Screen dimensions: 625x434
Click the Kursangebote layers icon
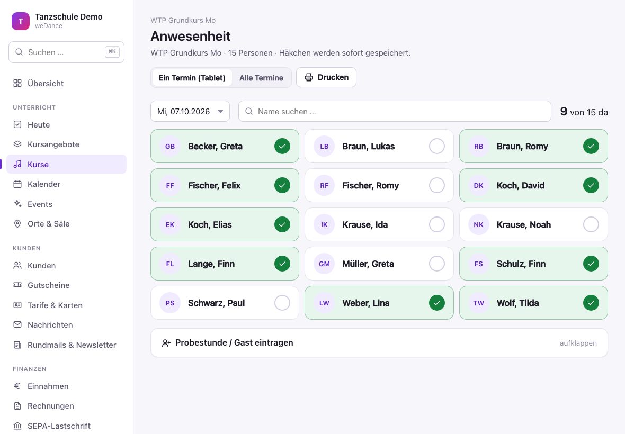coord(17,144)
